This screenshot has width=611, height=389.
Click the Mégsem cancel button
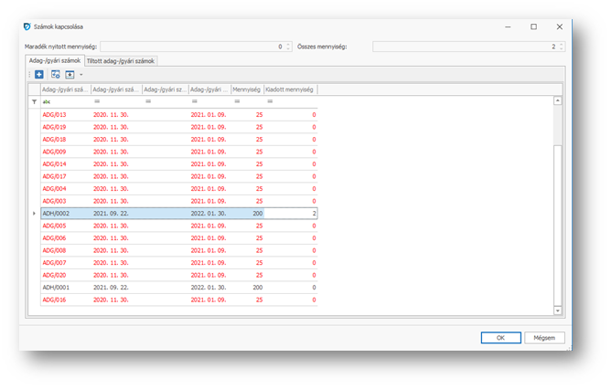pos(544,337)
